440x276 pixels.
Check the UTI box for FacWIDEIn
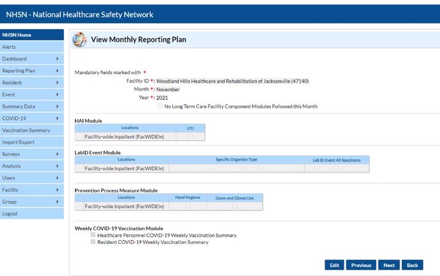point(190,137)
